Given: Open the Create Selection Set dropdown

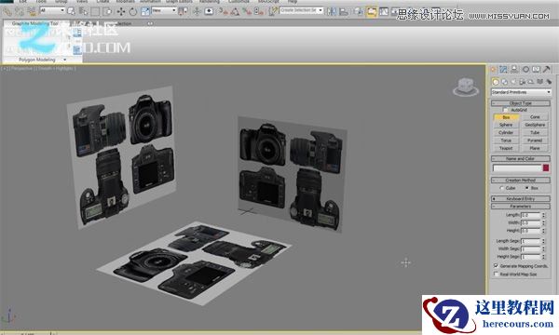Looking at the screenshot, I should (301, 10).
